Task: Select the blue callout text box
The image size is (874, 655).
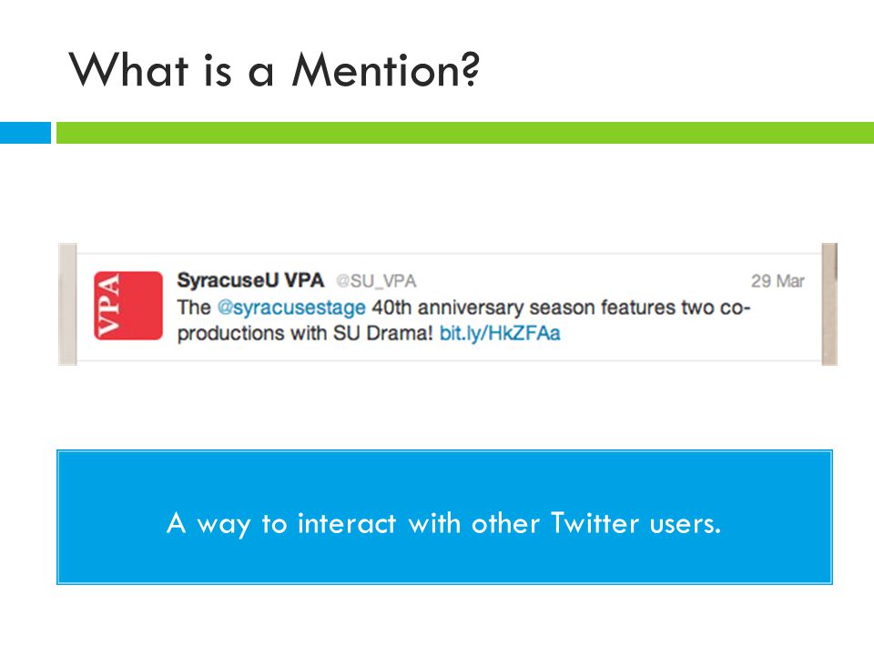Action: click(444, 517)
